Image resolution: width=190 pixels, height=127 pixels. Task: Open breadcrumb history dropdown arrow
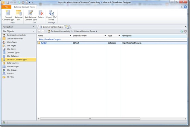pos(46,31)
